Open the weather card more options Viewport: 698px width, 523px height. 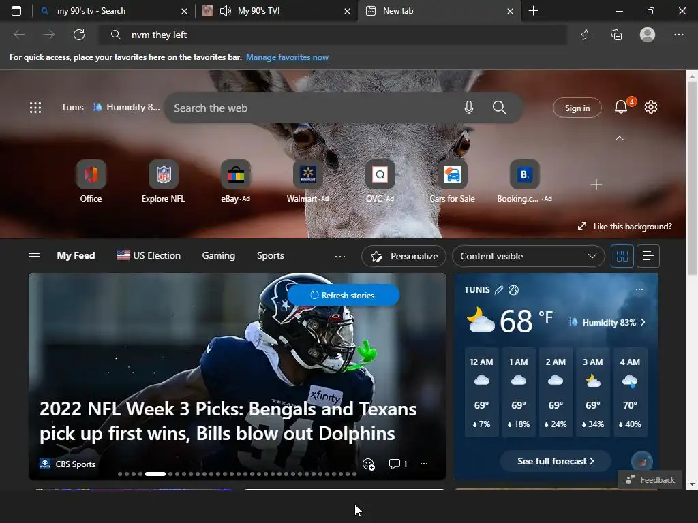(639, 289)
